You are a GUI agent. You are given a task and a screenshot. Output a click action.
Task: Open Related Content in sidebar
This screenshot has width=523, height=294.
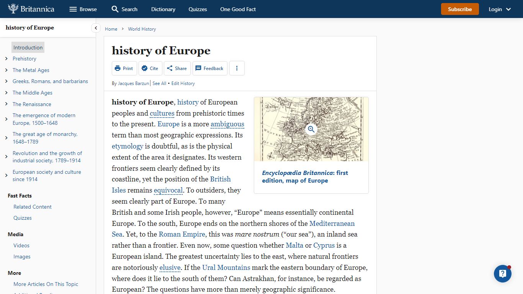[33, 207]
